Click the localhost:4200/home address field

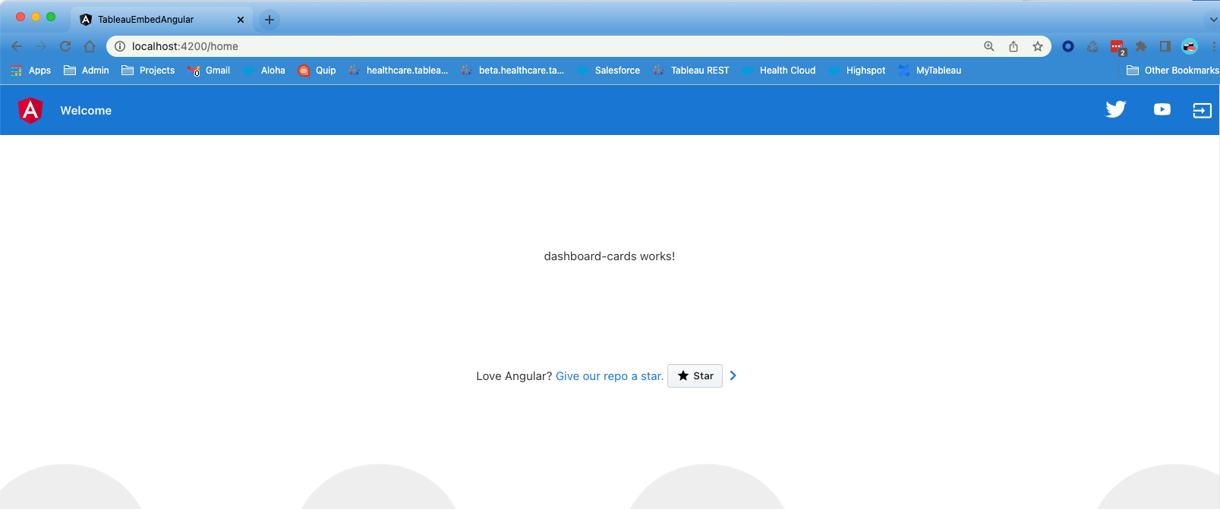point(531,46)
